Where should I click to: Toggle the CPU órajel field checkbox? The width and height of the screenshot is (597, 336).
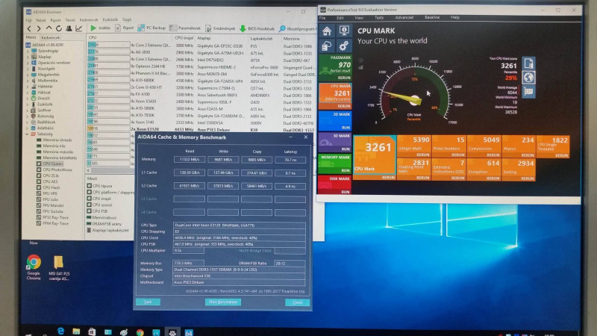[89, 199]
